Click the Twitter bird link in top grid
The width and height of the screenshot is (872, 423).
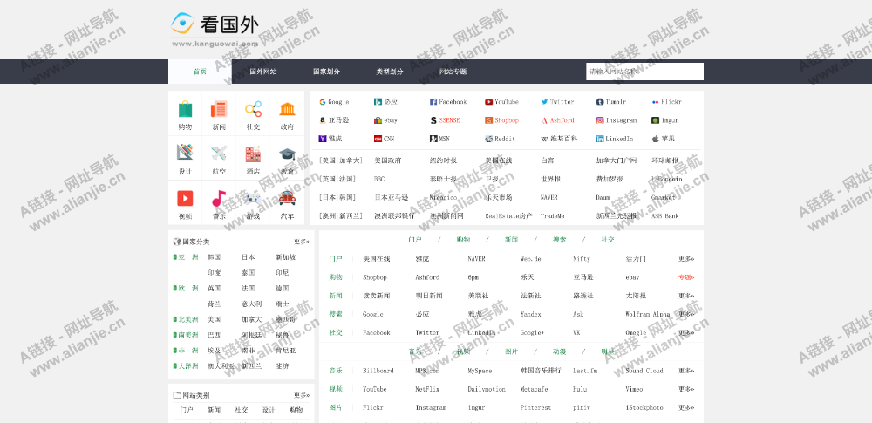coord(557,102)
